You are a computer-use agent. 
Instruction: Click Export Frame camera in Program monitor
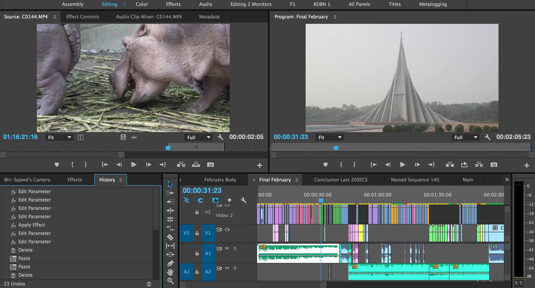[494, 164]
